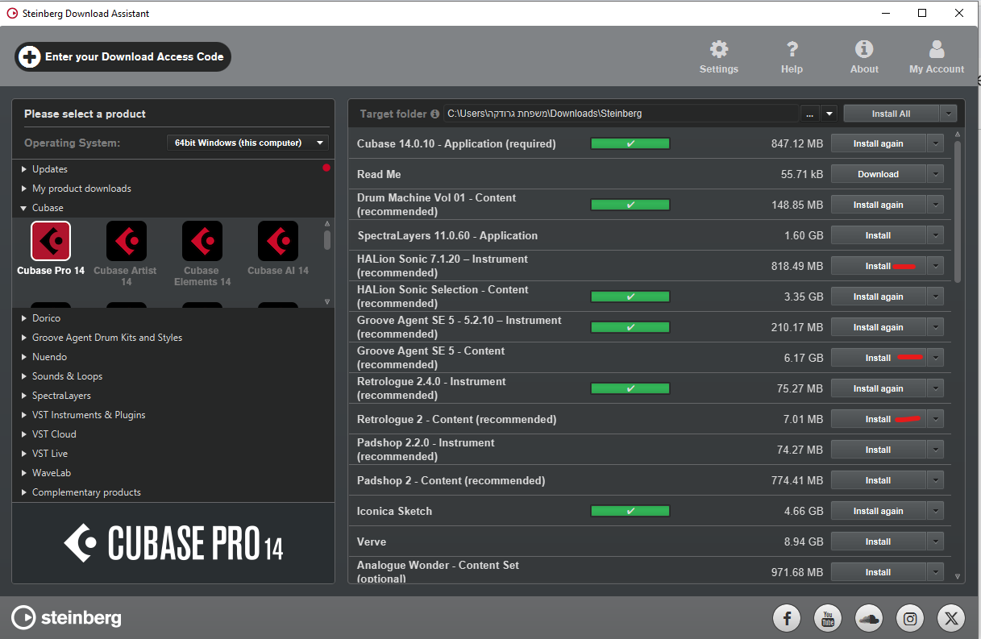Open Steinberg Facebook page icon
The image size is (981, 639).
click(787, 618)
